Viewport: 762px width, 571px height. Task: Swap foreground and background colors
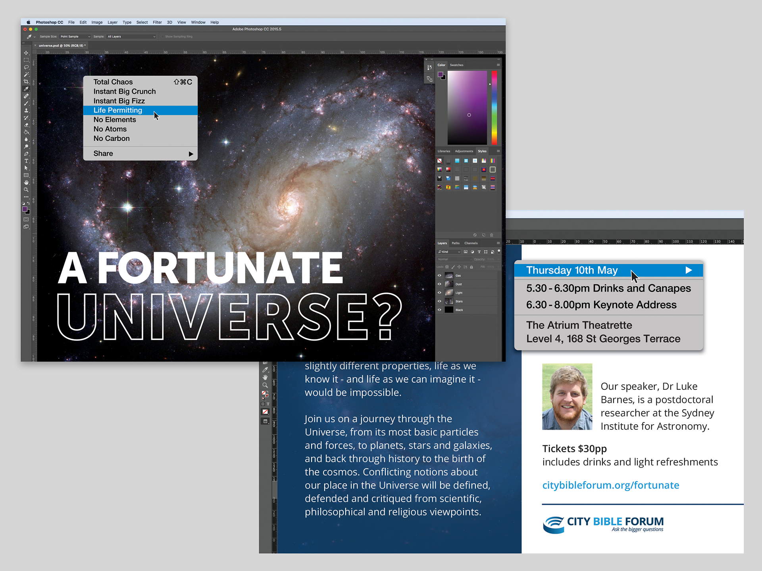pos(28,203)
